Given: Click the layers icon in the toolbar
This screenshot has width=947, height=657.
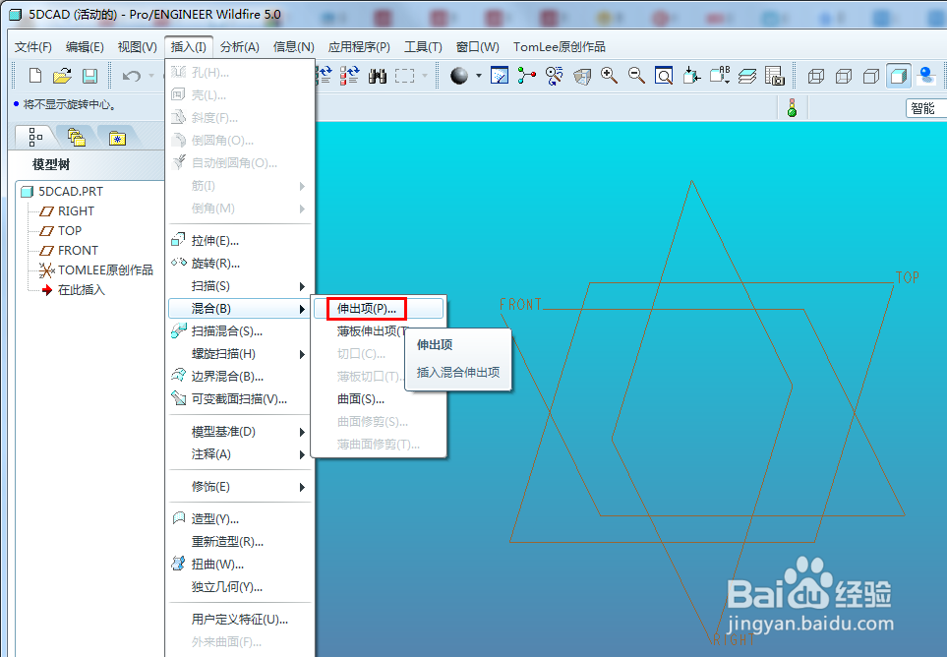Looking at the screenshot, I should pyautogui.click(x=747, y=76).
